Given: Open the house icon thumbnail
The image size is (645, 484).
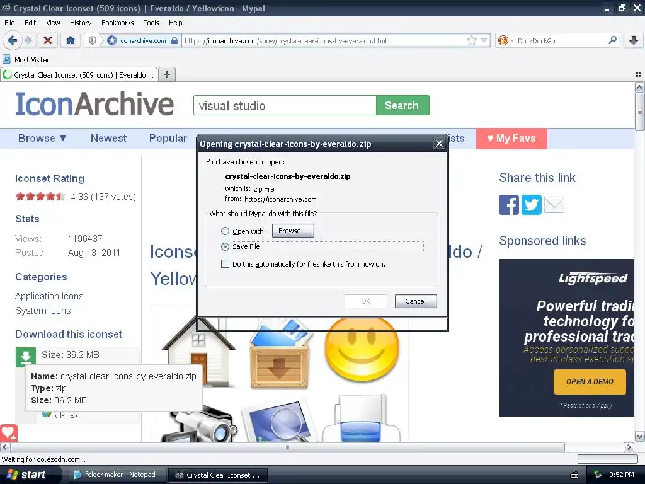Looking at the screenshot, I should click(198, 352).
